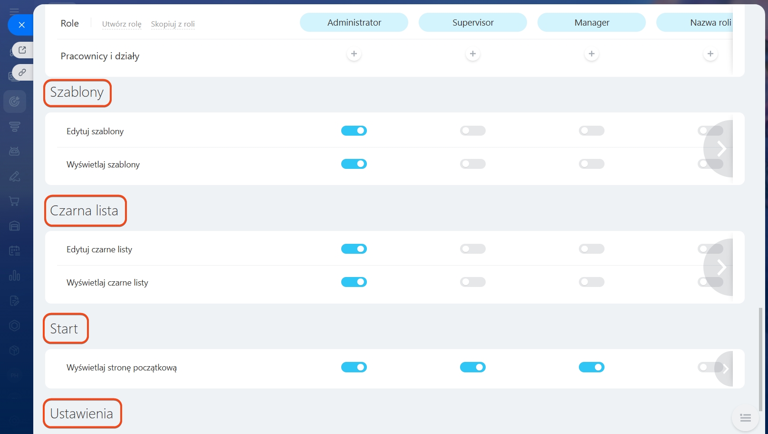This screenshot has width=768, height=434.
Task: Open the shopping cart icon in sidebar
Action: tap(15, 201)
